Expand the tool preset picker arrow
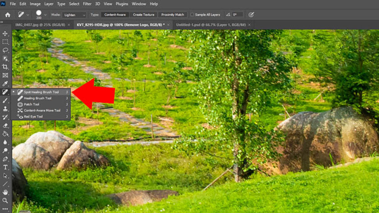Screen dimensions: 379x213 point(27,14)
